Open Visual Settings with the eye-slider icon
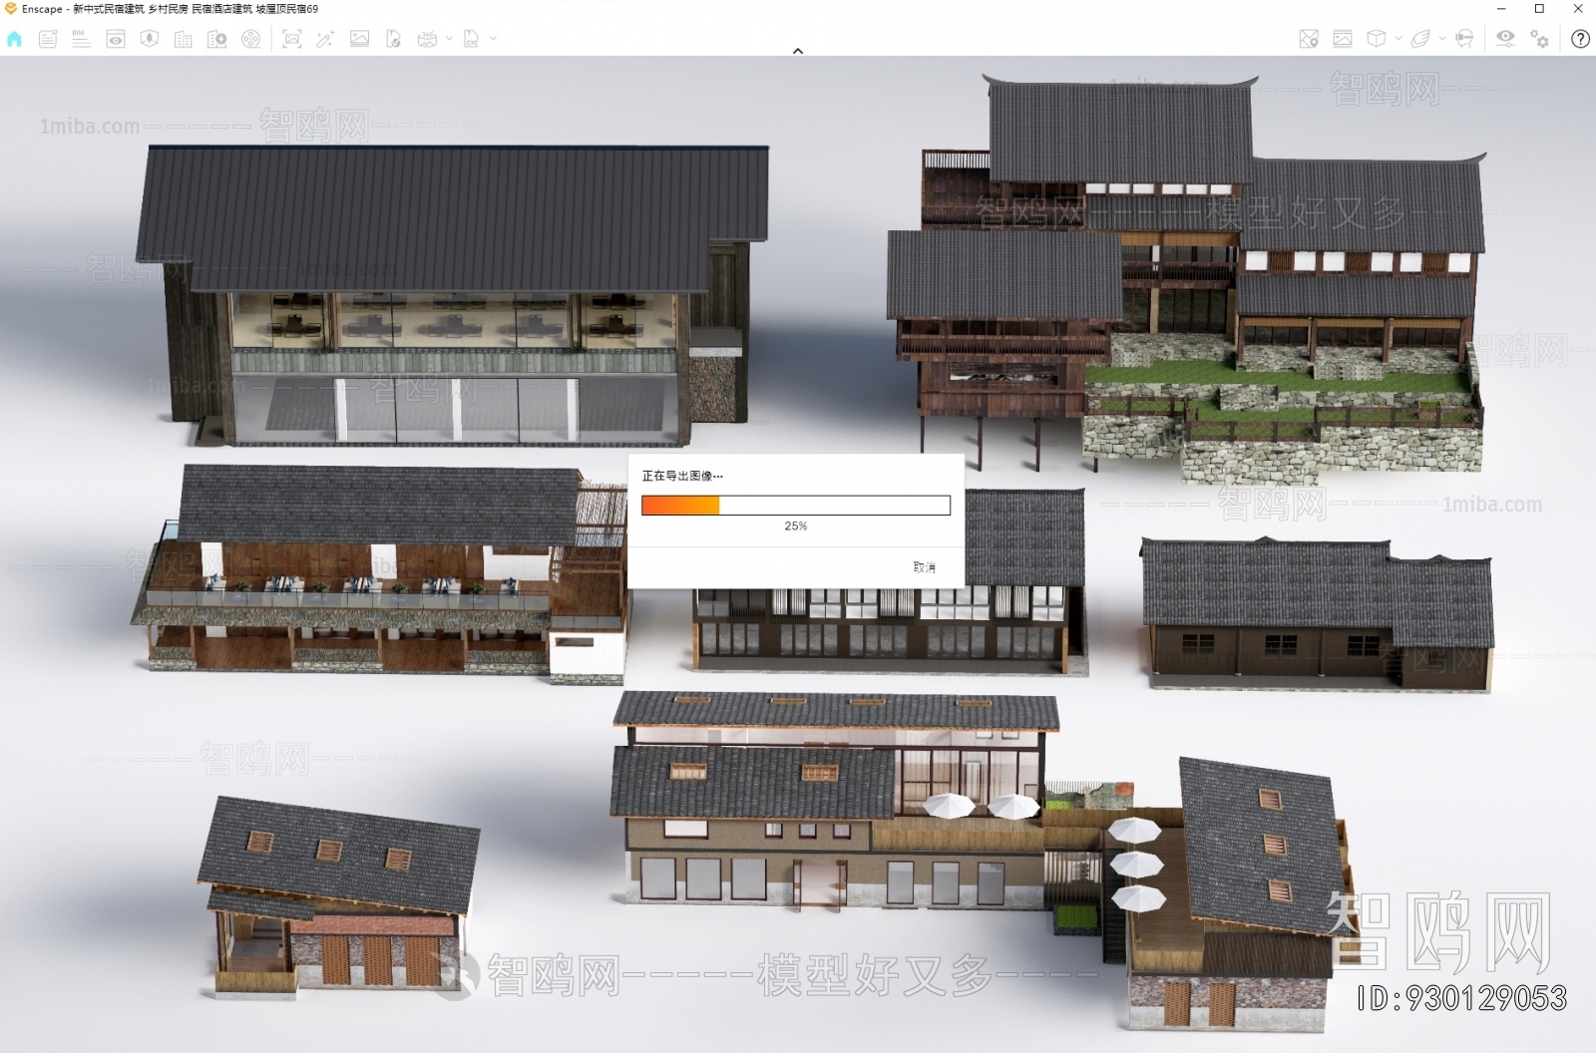This screenshot has height=1053, width=1596. [1507, 40]
